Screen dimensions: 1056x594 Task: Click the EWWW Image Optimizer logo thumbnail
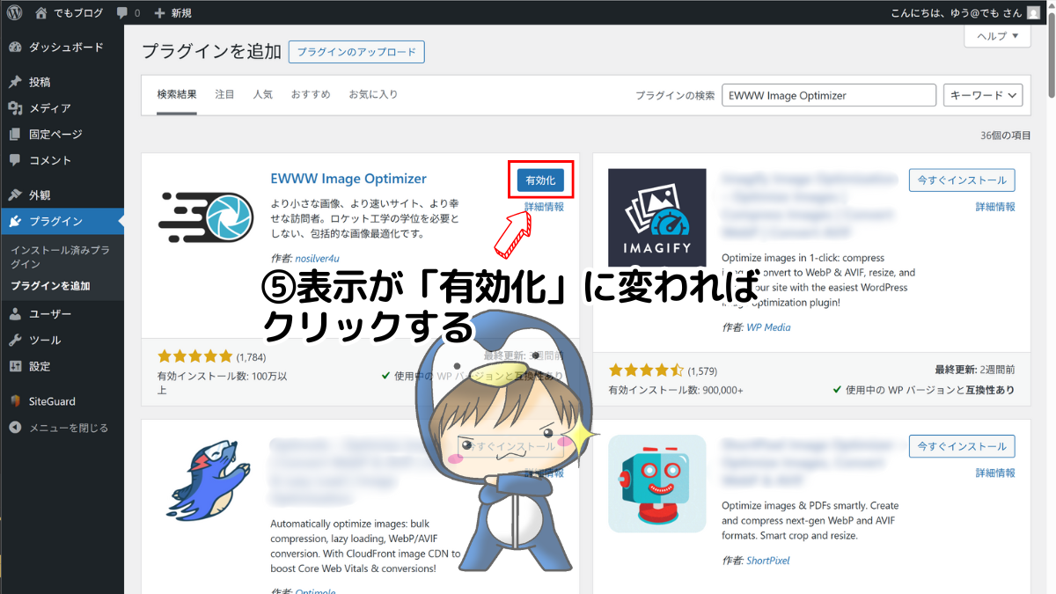click(x=207, y=218)
